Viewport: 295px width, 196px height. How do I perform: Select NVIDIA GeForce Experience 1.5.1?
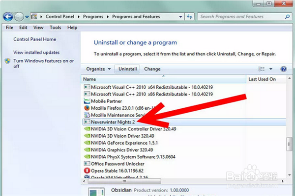[x=124, y=143]
